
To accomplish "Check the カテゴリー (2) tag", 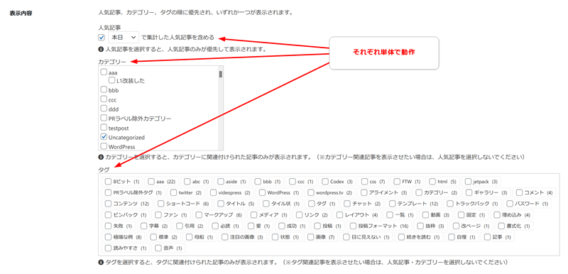I will point(419,192).
